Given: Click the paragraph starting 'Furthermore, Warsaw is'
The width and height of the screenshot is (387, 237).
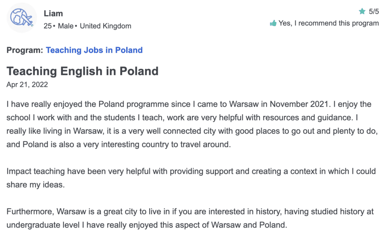Looking at the screenshot, I should [x=190, y=218].
